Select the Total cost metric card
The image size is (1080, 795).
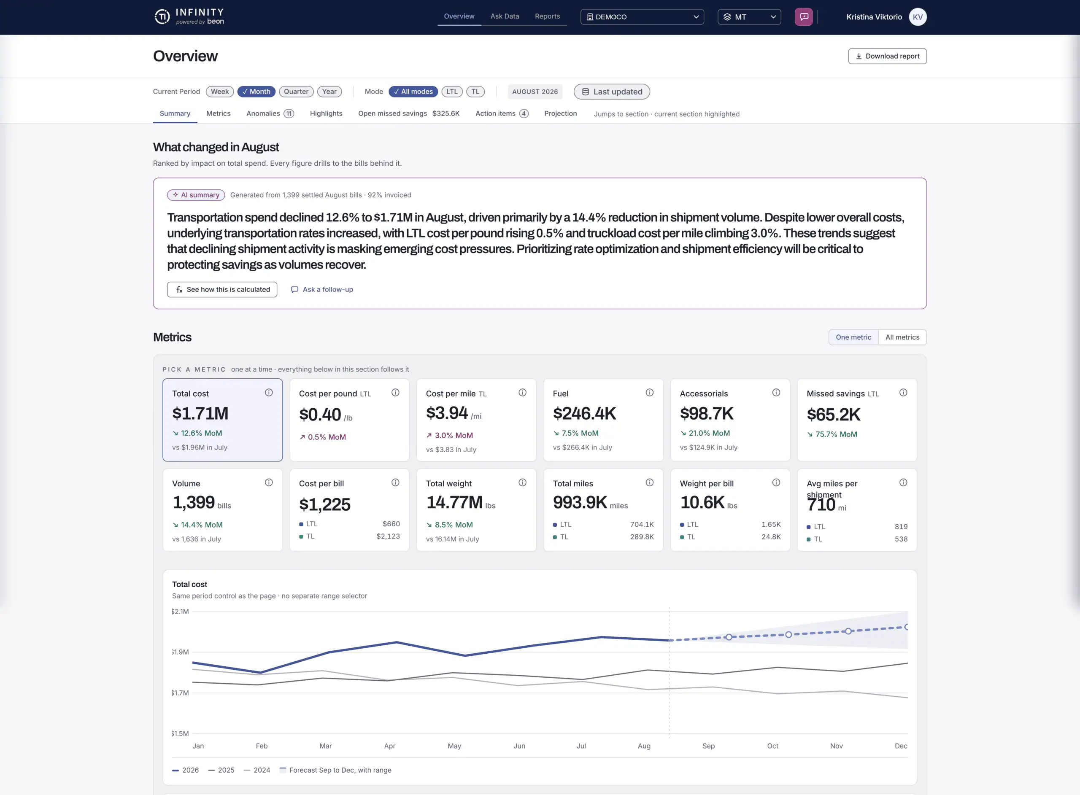222,420
